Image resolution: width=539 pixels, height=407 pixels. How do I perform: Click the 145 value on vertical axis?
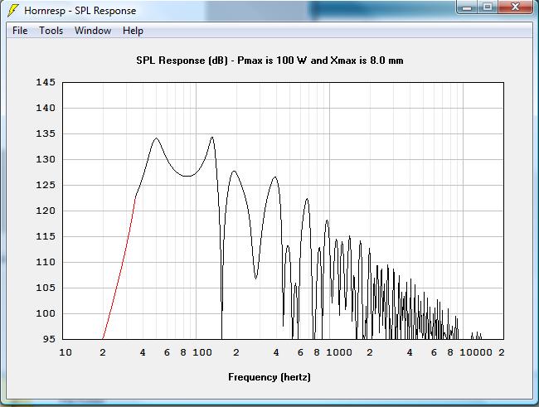(x=46, y=82)
